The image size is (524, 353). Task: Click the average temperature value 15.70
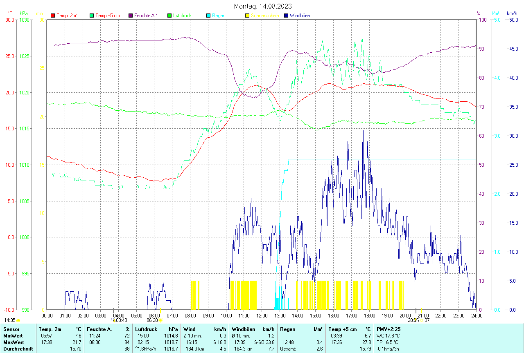click(x=75, y=349)
